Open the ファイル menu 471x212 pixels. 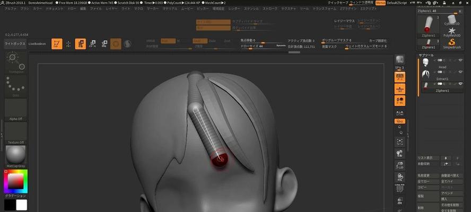96,8
